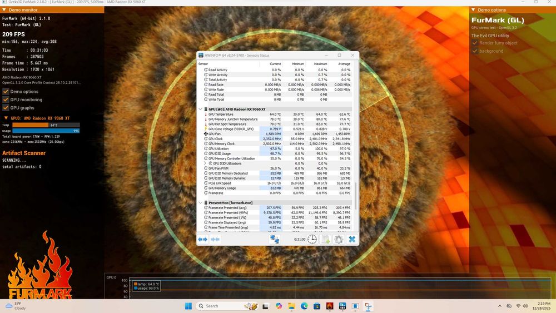Open the Windows Start menu
This screenshot has height=313, width=556.
tap(188, 306)
